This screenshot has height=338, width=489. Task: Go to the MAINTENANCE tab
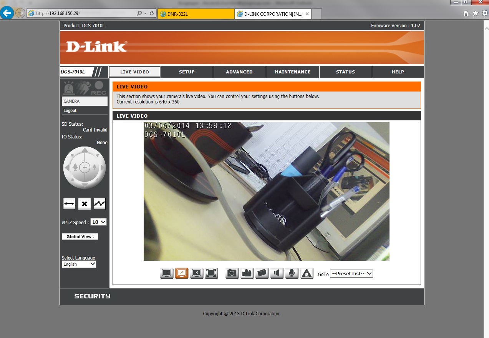(x=292, y=72)
